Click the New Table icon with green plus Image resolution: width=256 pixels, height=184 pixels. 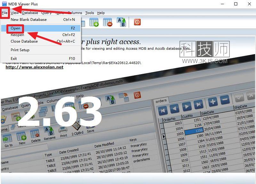(94, 22)
